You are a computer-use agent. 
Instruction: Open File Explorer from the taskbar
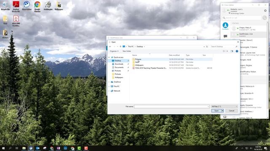pyautogui.click(x=24, y=148)
